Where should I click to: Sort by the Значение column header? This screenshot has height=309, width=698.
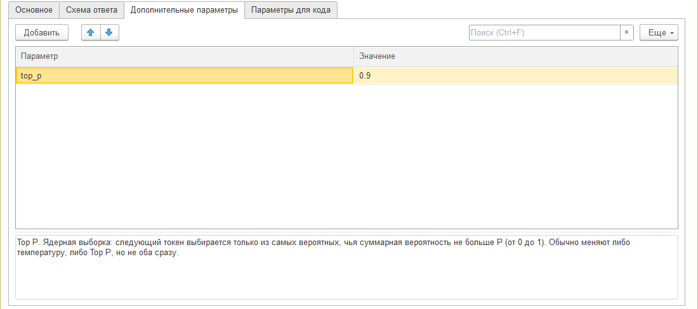[515, 56]
